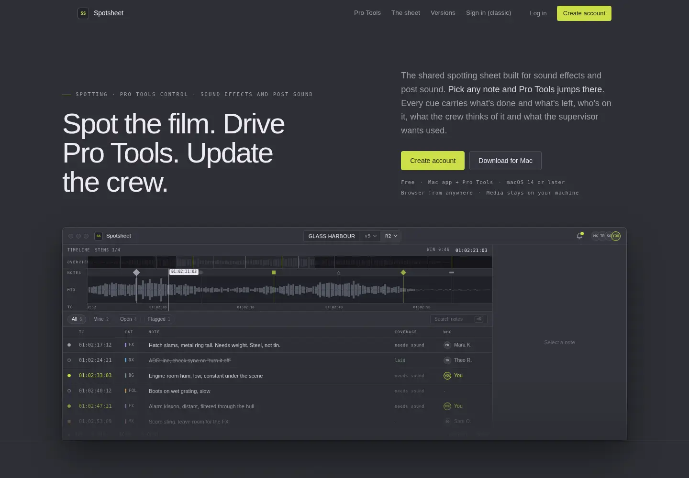
Task: Toggle status circle for the ADR line note
Action: pos(69,360)
